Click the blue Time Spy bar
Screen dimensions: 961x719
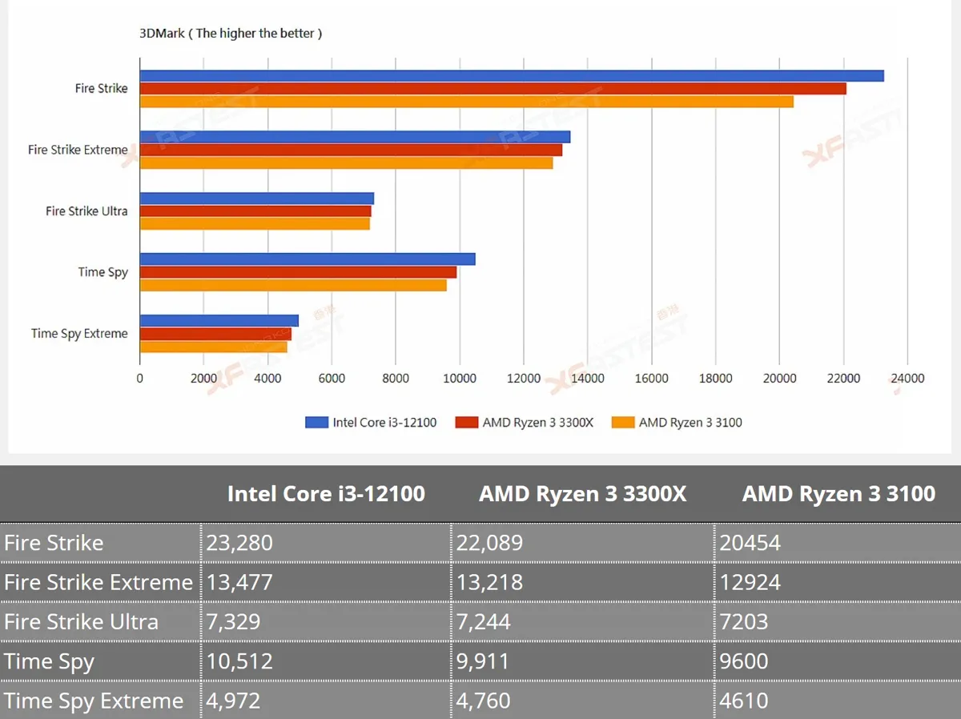click(308, 259)
